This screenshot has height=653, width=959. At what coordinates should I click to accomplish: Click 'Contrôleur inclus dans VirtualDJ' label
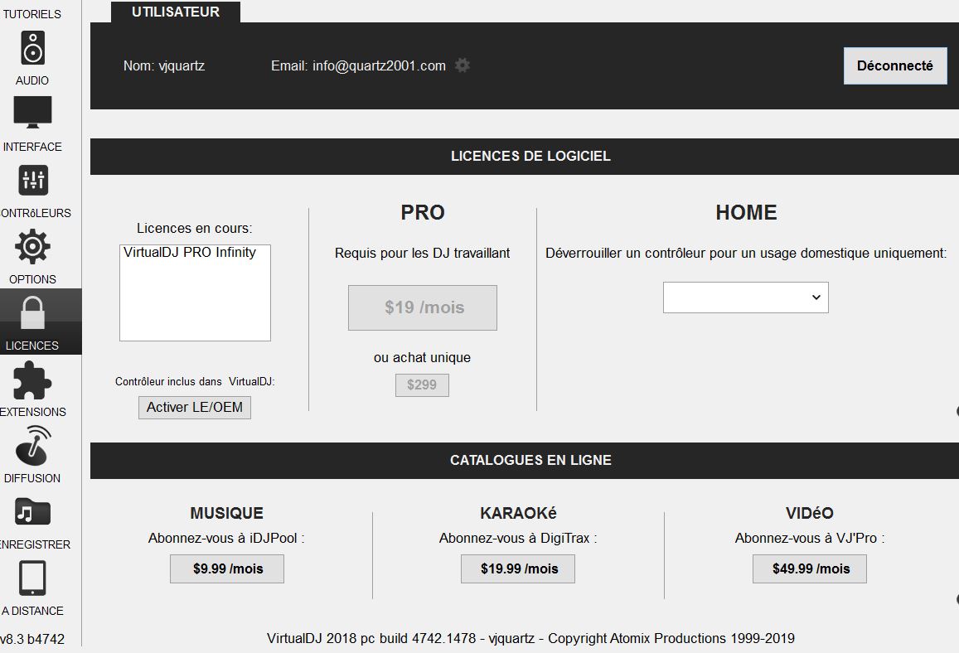pos(195,381)
